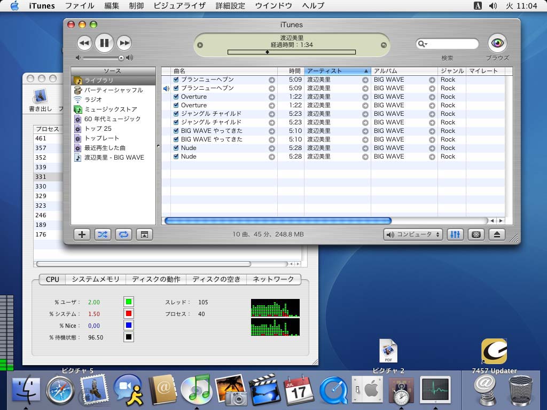Eject the disc with the eject button

click(x=497, y=235)
